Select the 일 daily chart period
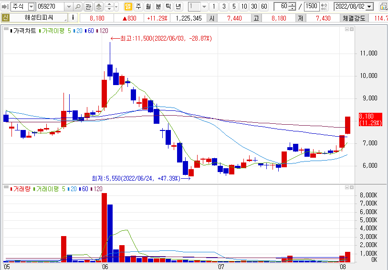Viewport: 388px width, 270px height. [128, 6]
